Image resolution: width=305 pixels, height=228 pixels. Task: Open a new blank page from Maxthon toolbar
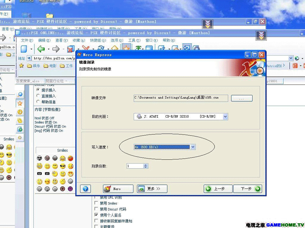(x=24, y=49)
